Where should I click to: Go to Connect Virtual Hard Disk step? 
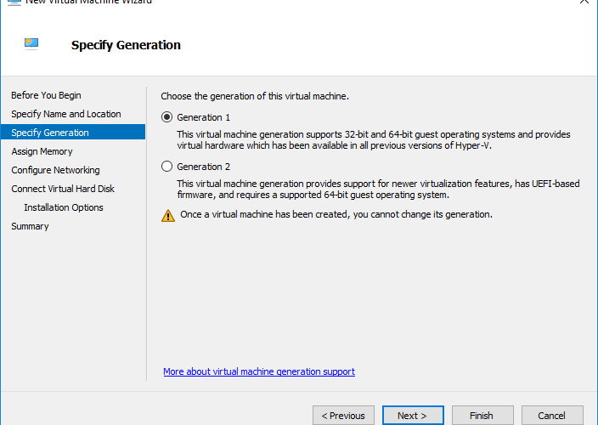click(63, 189)
